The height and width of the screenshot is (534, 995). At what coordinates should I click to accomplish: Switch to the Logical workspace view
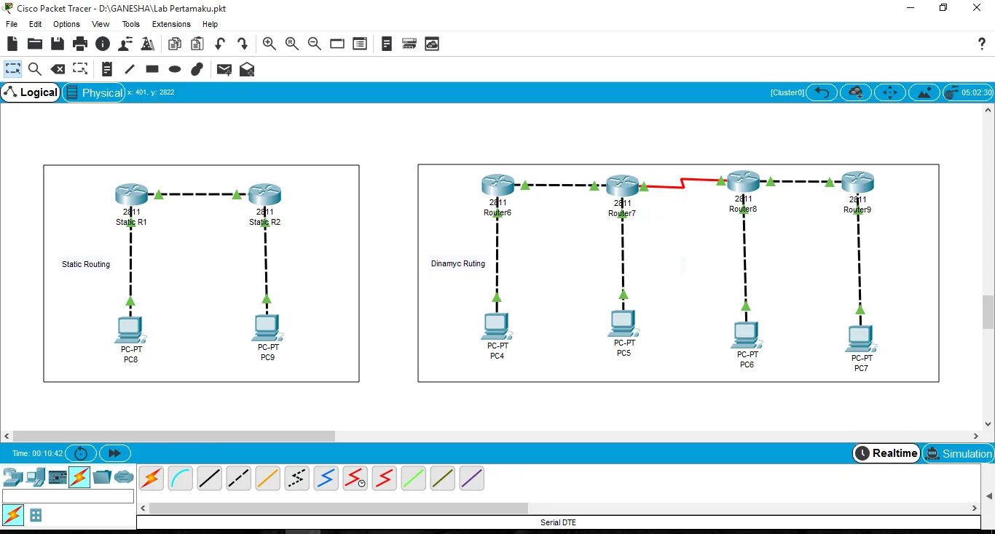click(31, 92)
